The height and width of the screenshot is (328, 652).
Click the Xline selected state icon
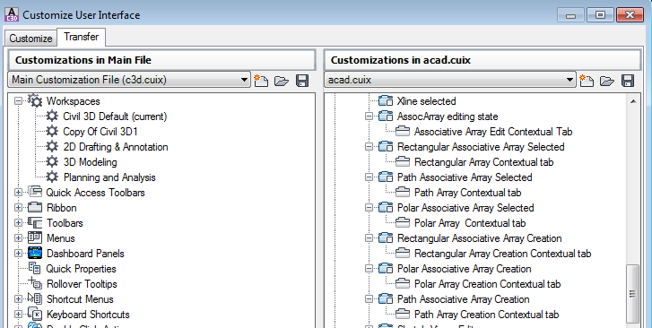point(386,101)
